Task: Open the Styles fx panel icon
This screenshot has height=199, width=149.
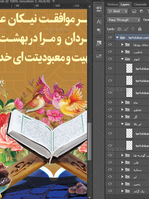Action: click(99, 43)
